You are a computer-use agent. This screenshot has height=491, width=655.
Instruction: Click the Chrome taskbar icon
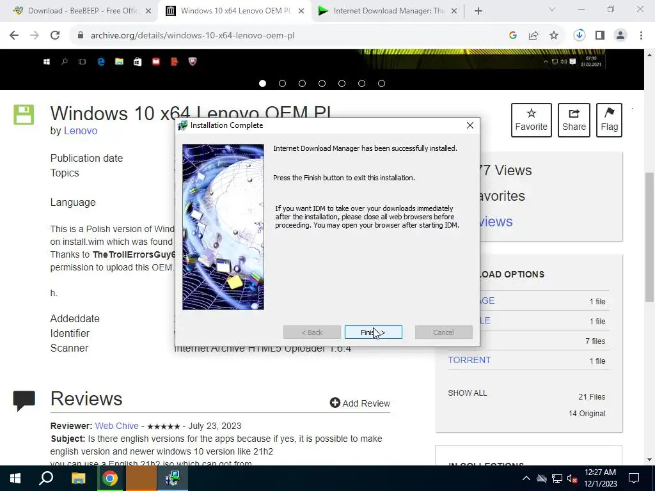click(x=110, y=478)
